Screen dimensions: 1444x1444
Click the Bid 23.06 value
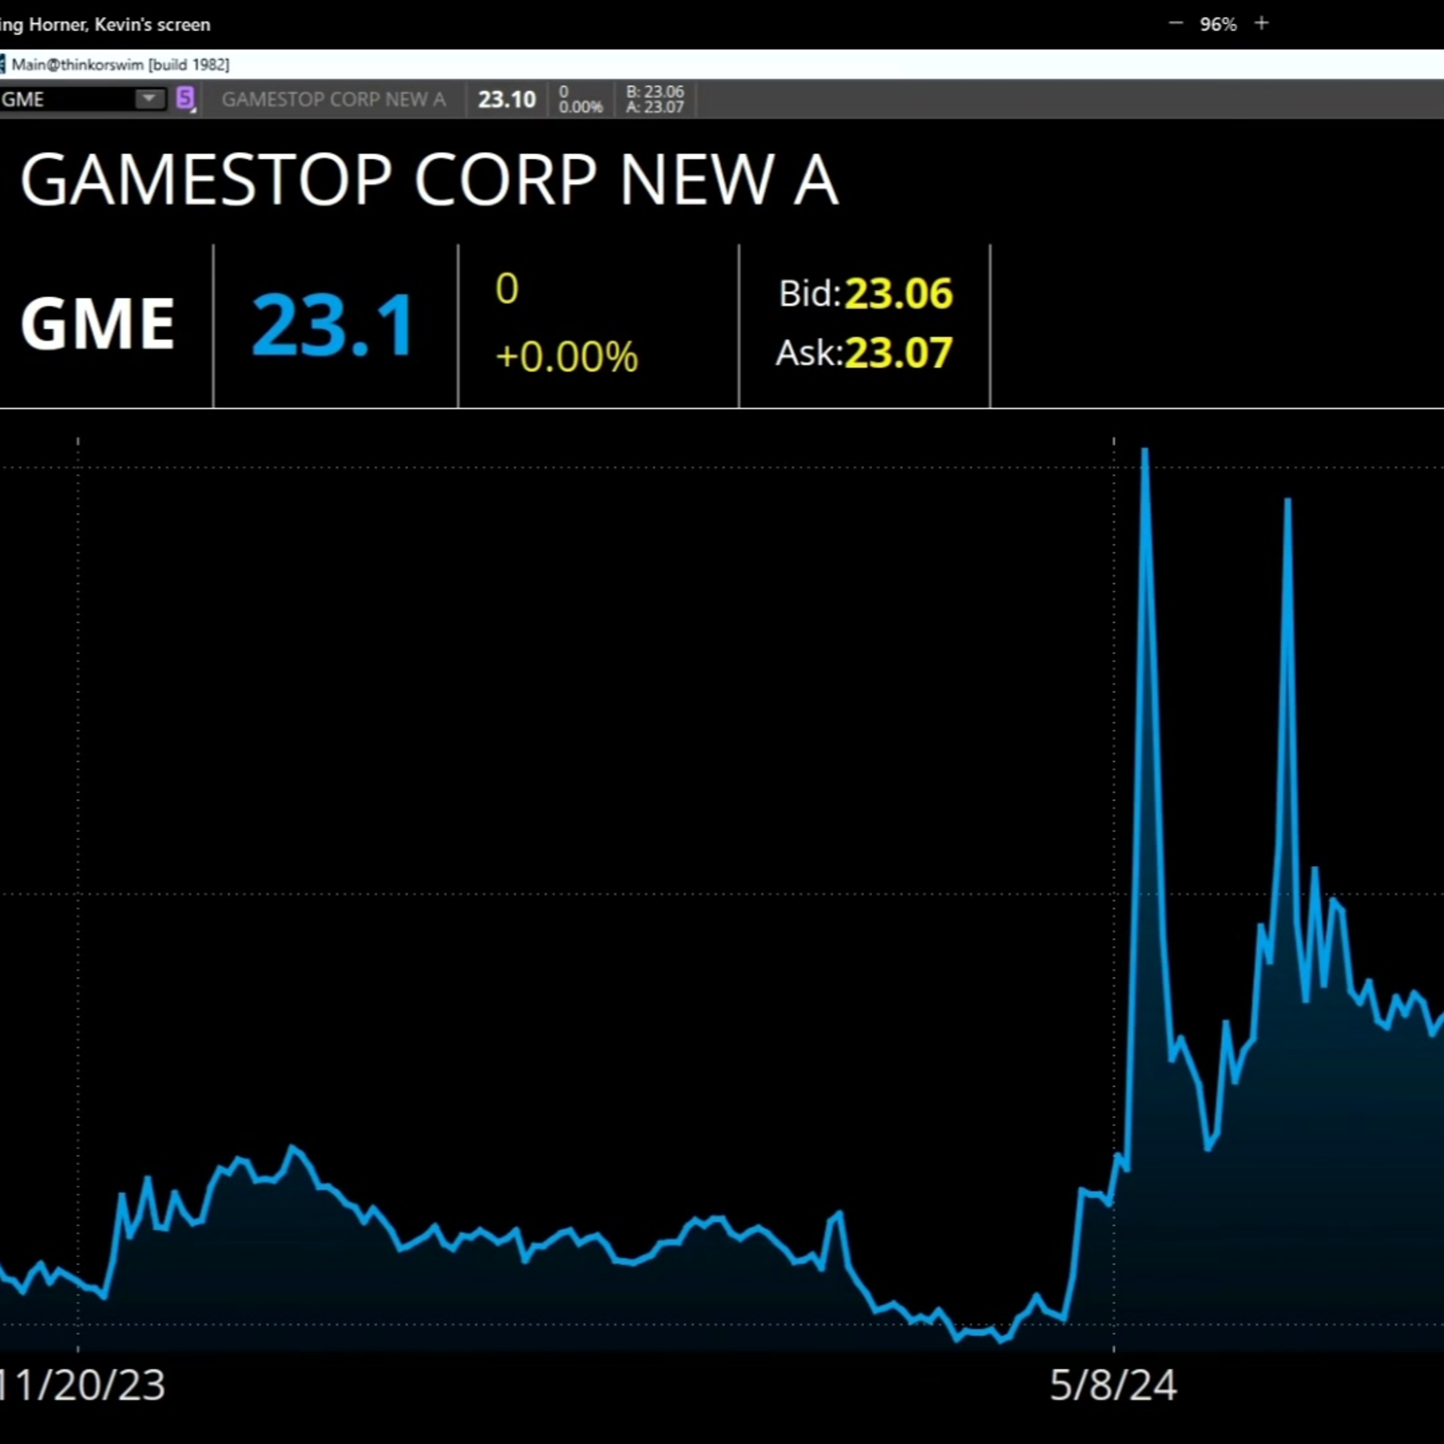[899, 293]
